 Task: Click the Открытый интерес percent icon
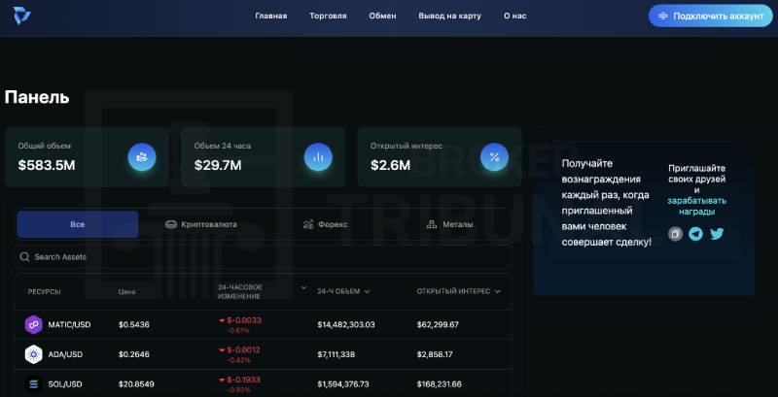(494, 156)
